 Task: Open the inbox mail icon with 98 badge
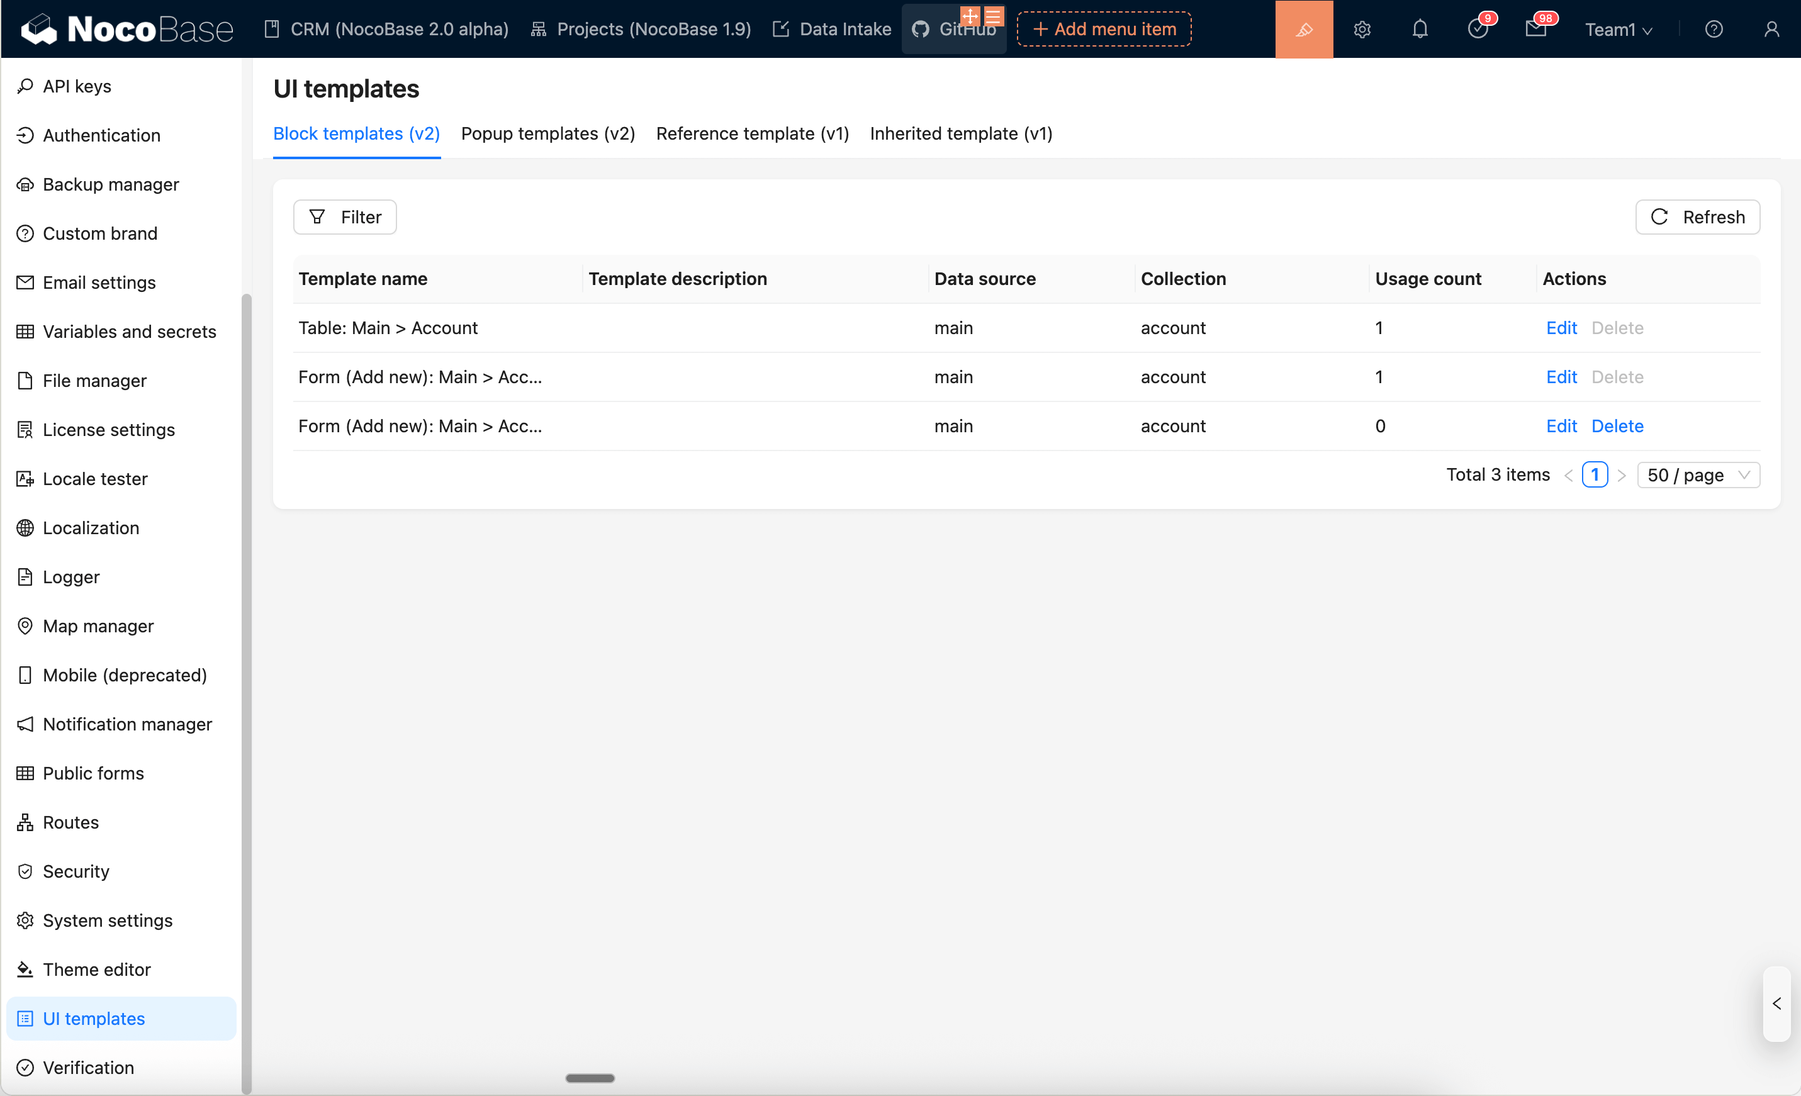coord(1535,29)
